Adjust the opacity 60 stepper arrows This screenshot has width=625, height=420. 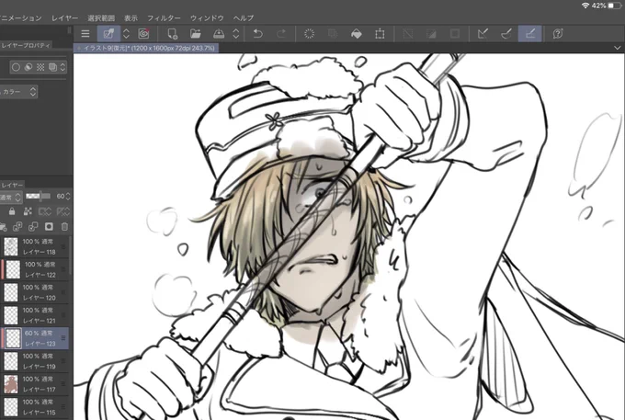[68, 196]
